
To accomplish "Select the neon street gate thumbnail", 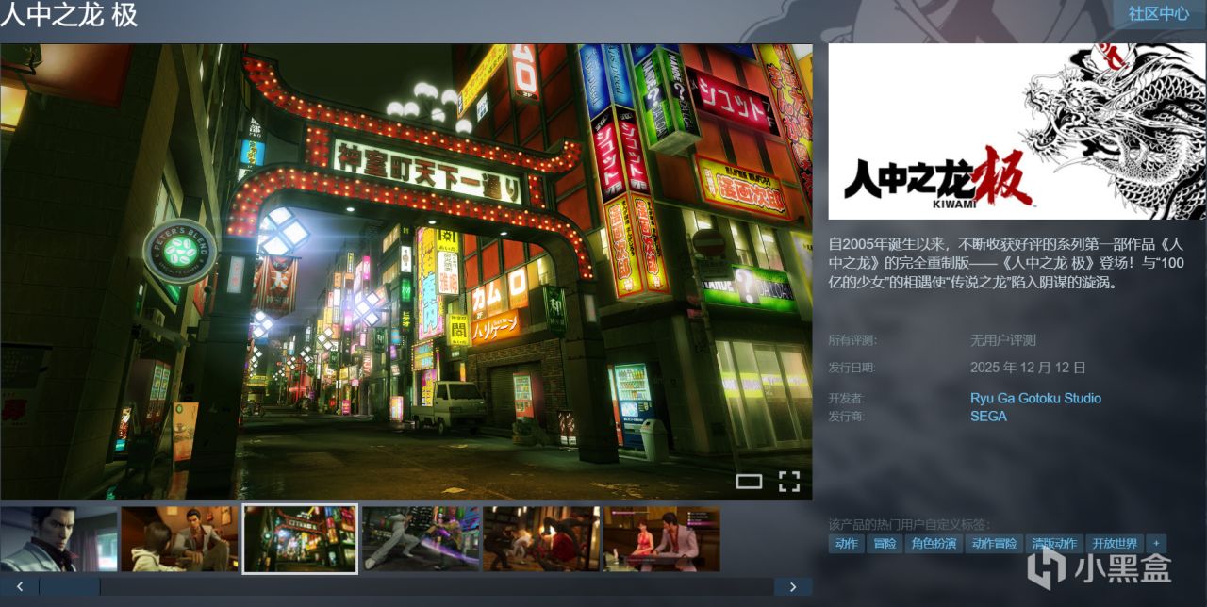I will tap(300, 539).
